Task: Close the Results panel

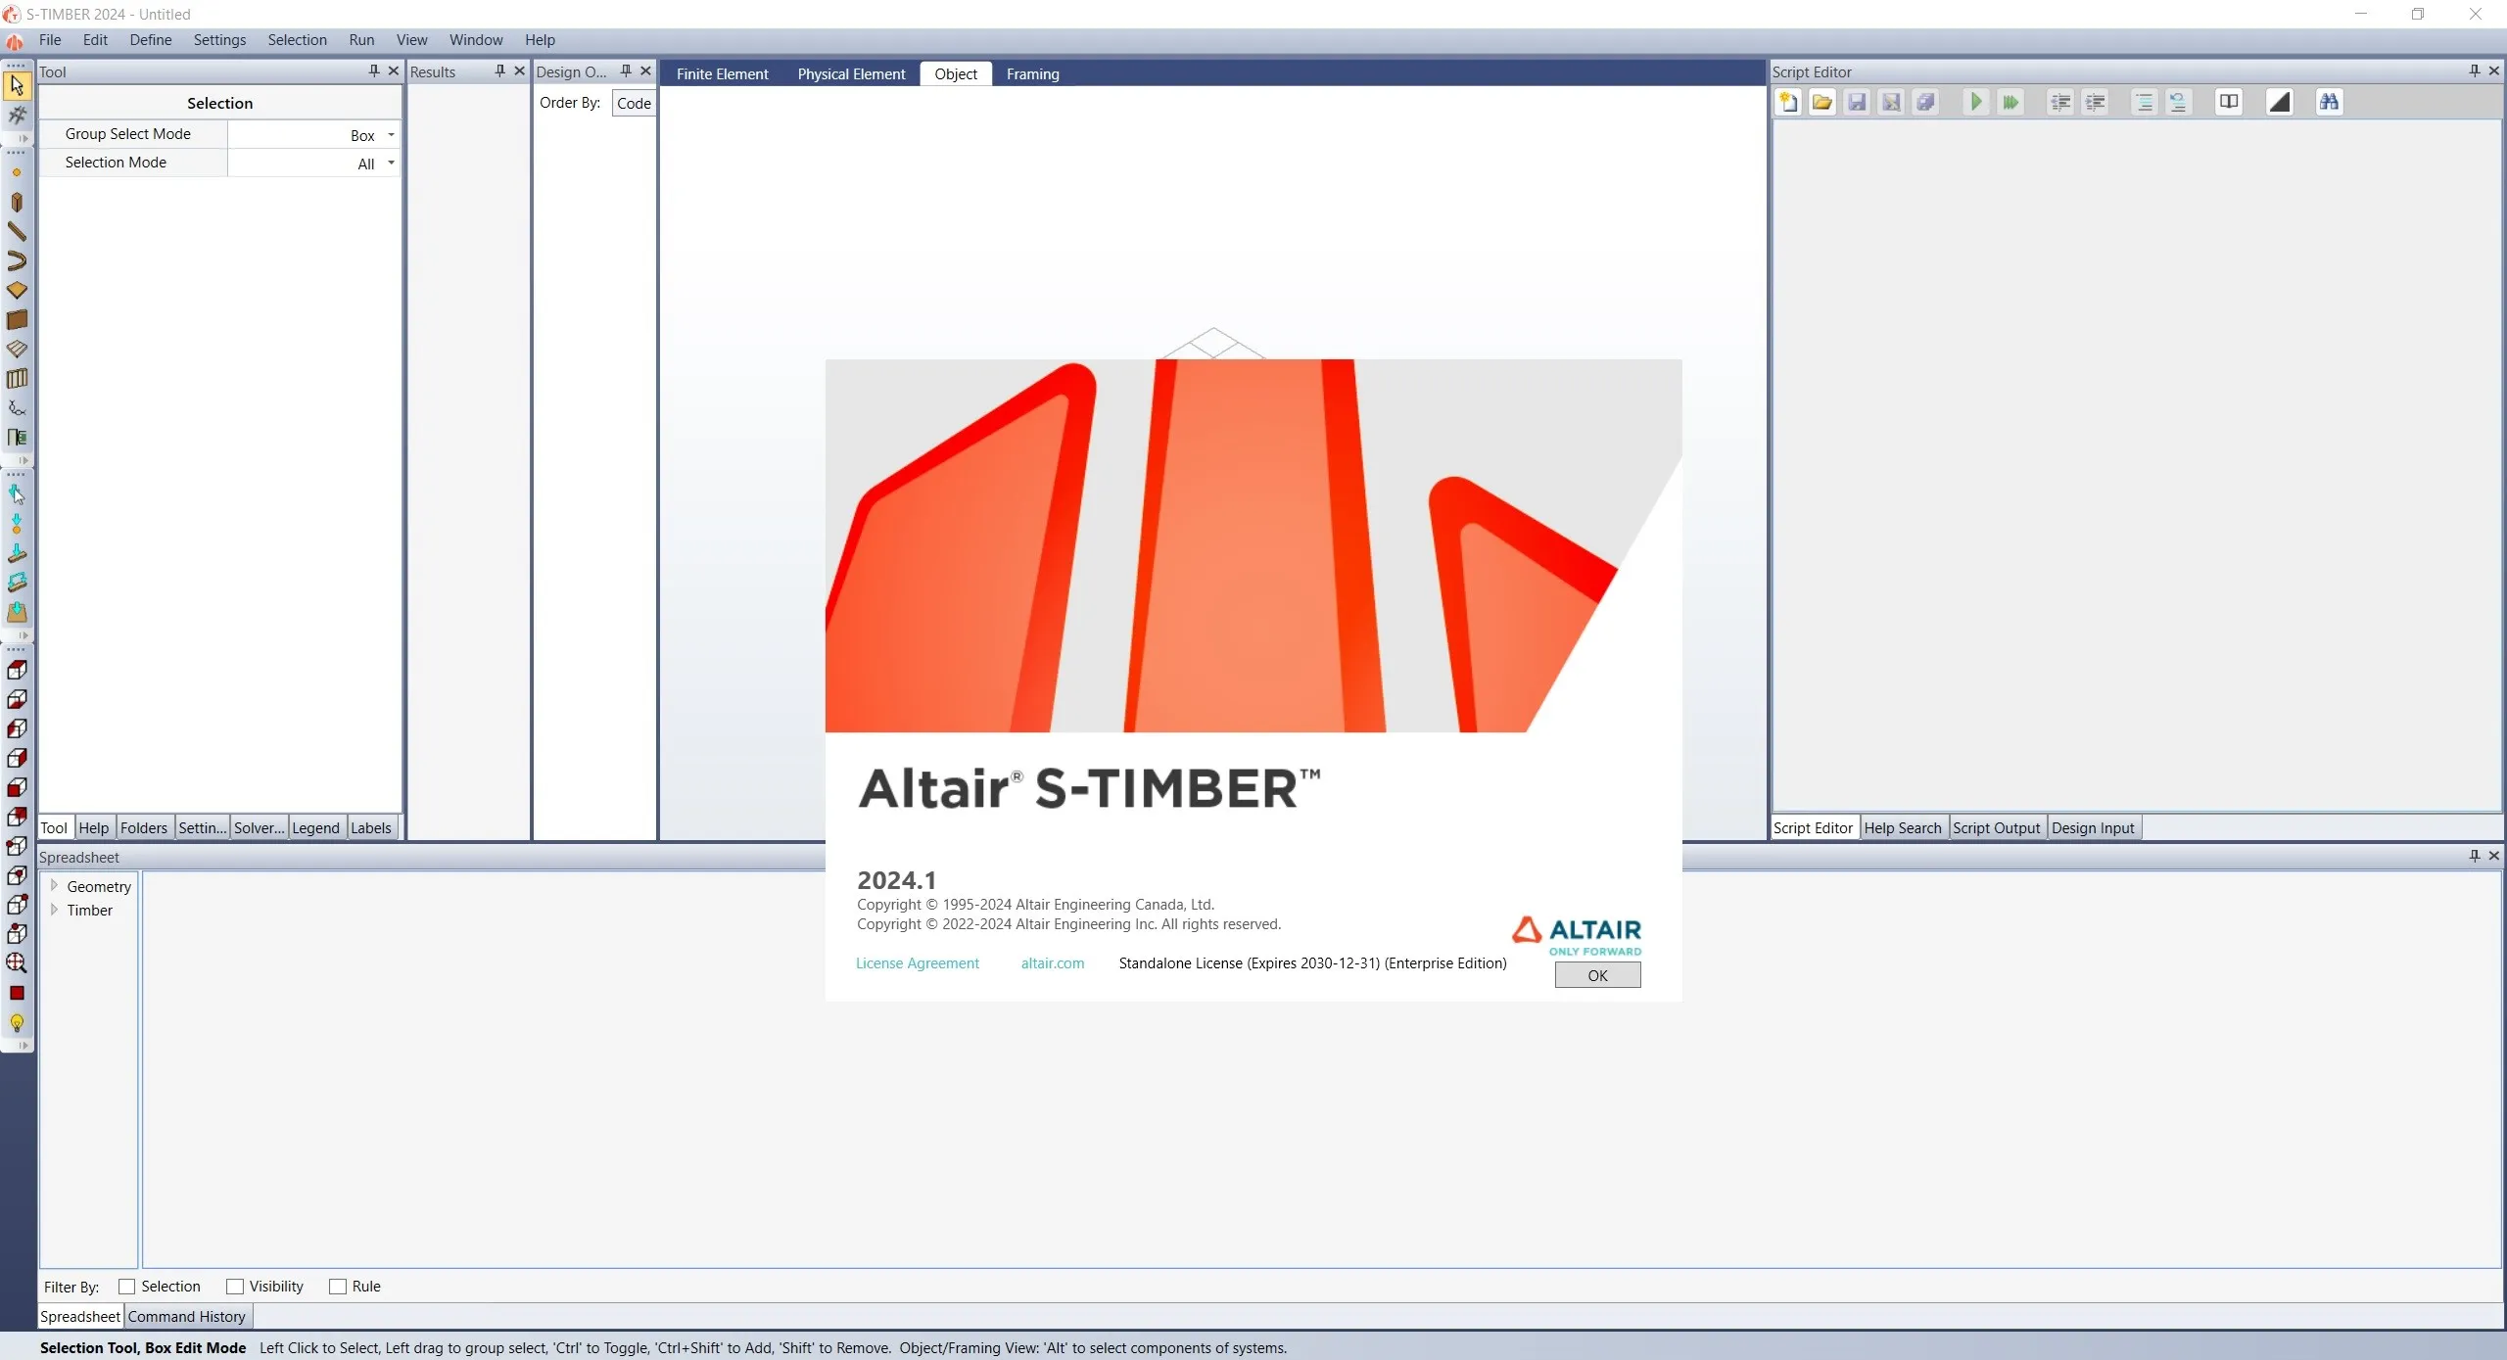Action: 519,70
